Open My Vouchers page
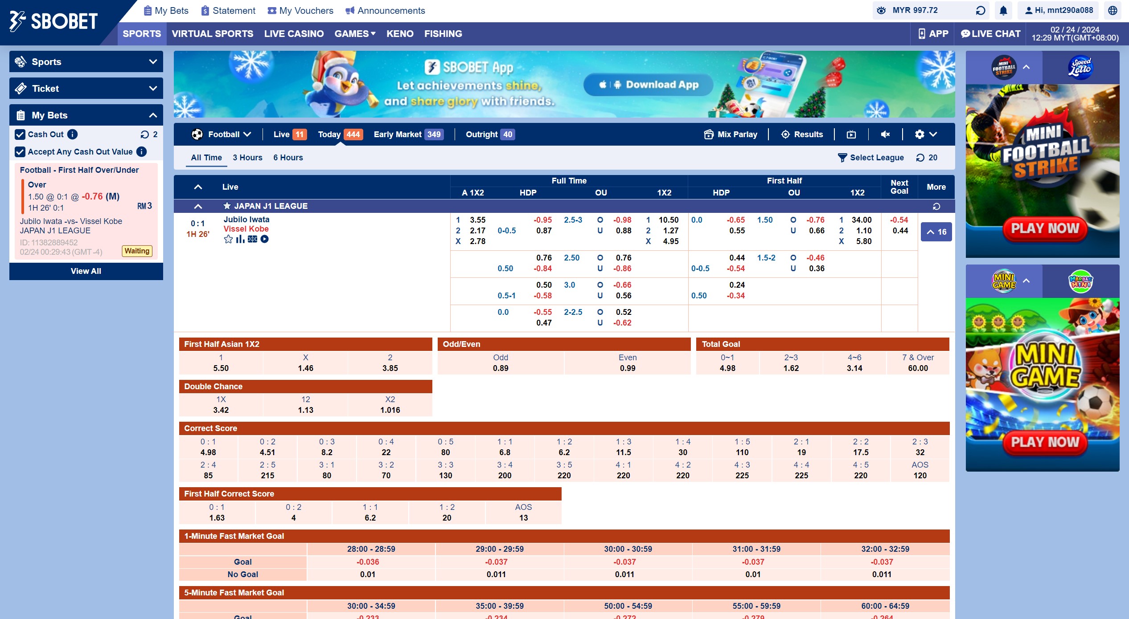 pyautogui.click(x=300, y=11)
